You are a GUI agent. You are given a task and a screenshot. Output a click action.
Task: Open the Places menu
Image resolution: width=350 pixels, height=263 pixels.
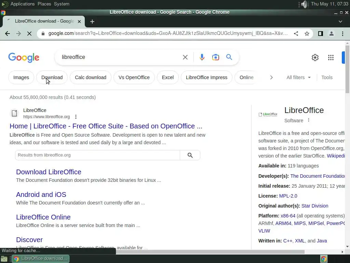tap(44, 4)
